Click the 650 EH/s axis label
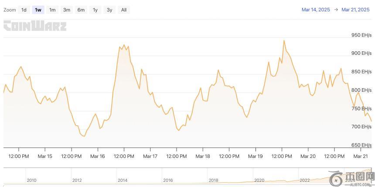 [361, 145]
